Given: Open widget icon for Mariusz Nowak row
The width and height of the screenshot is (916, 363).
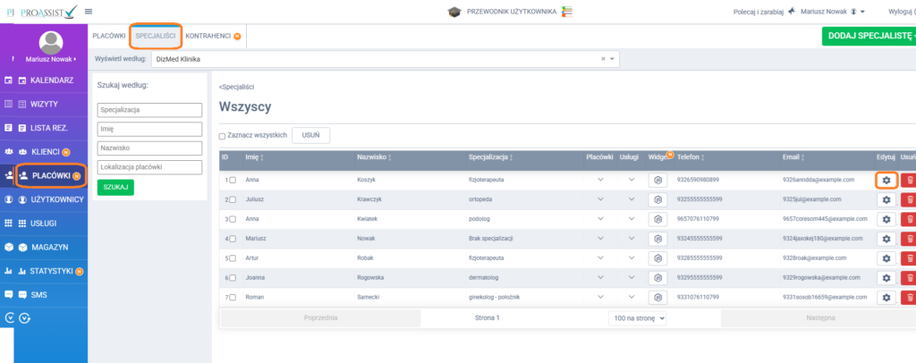Looking at the screenshot, I should tap(657, 239).
